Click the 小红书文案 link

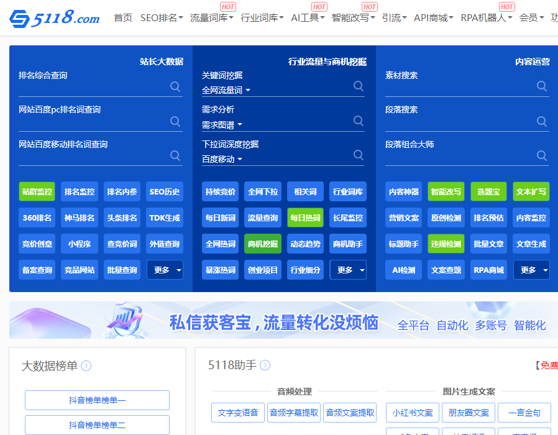click(x=413, y=413)
